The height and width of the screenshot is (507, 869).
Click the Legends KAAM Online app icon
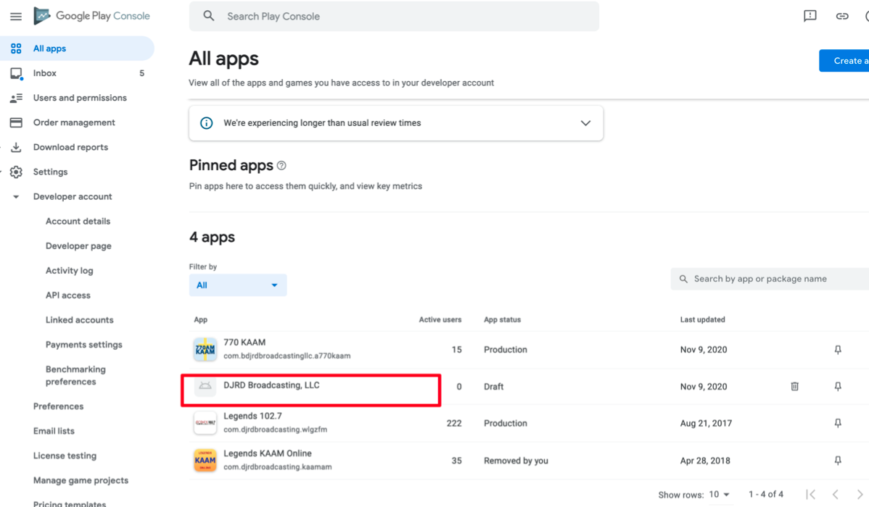[205, 461]
